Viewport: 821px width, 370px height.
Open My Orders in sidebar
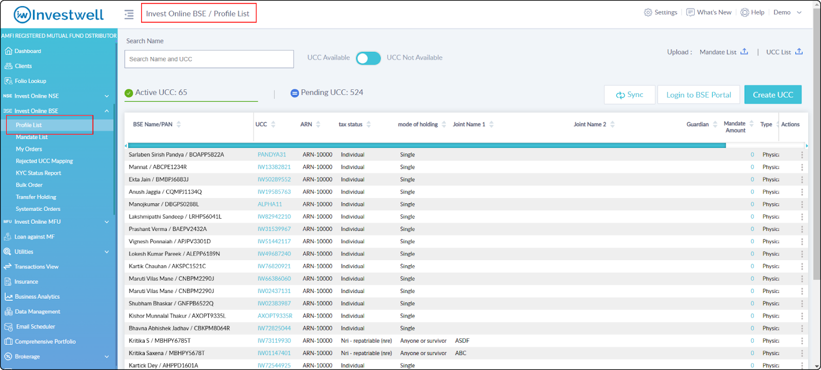pyautogui.click(x=29, y=149)
